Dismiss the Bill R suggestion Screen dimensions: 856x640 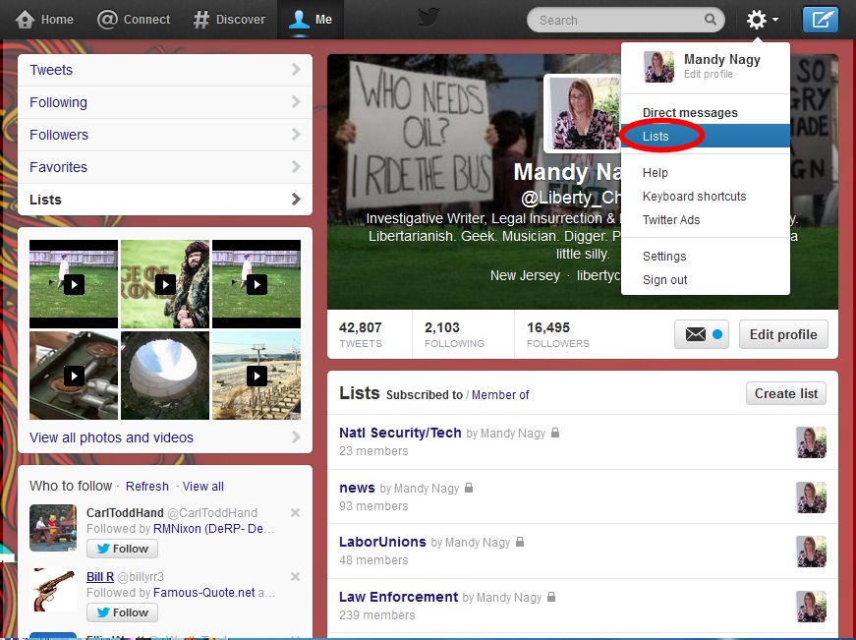(x=295, y=577)
